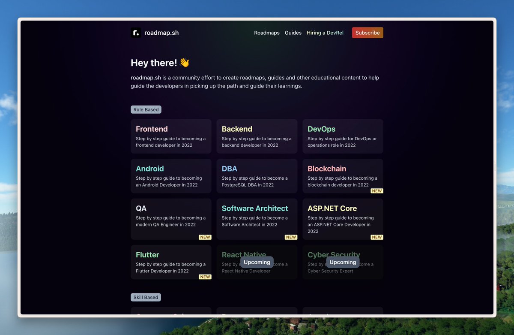The image size is (514, 335).
Task: Open the Blockchain roadmap card
Action: coord(343,176)
